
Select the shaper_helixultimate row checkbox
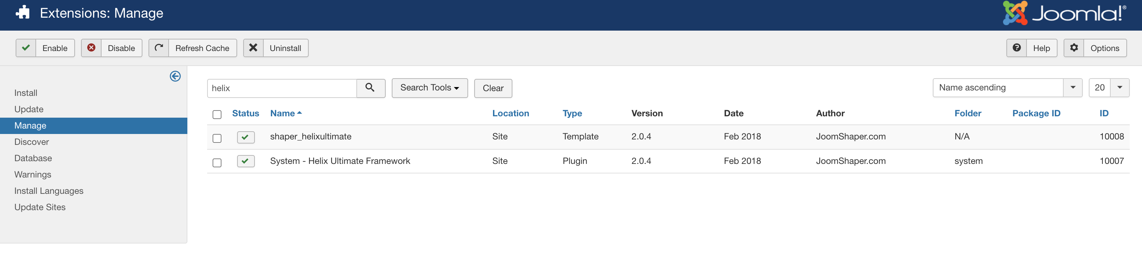(217, 138)
